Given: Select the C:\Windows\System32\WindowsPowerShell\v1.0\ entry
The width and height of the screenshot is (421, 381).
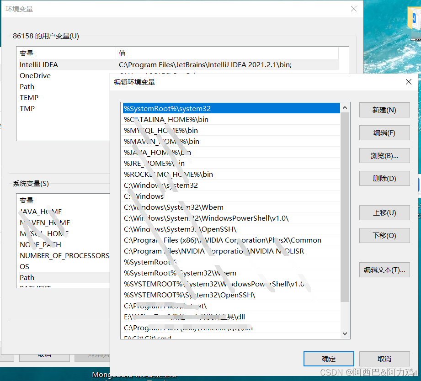Looking at the screenshot, I should [x=231, y=218].
